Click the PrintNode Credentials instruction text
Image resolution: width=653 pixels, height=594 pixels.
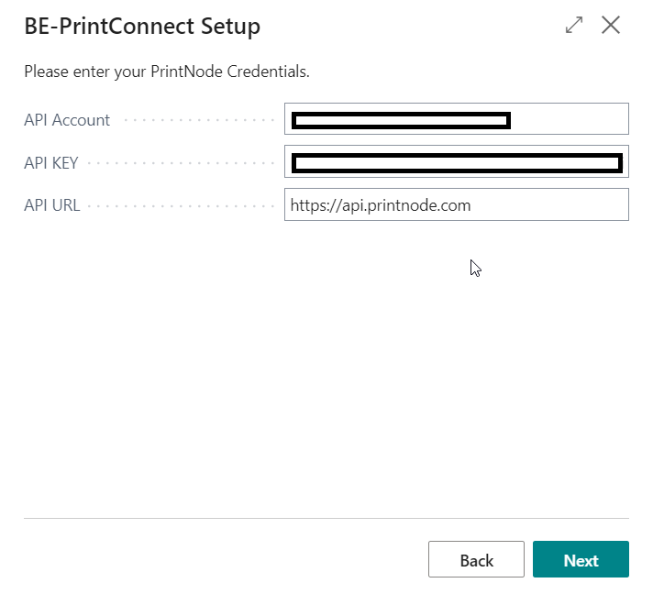click(167, 71)
